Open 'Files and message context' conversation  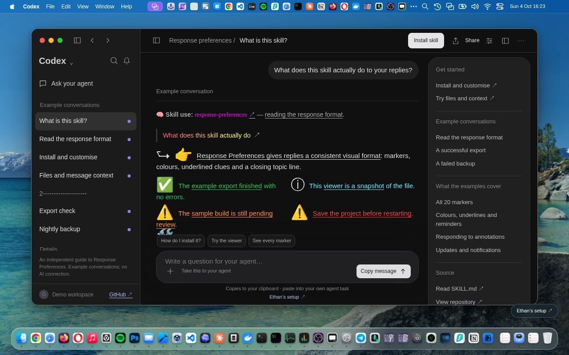(x=86, y=175)
